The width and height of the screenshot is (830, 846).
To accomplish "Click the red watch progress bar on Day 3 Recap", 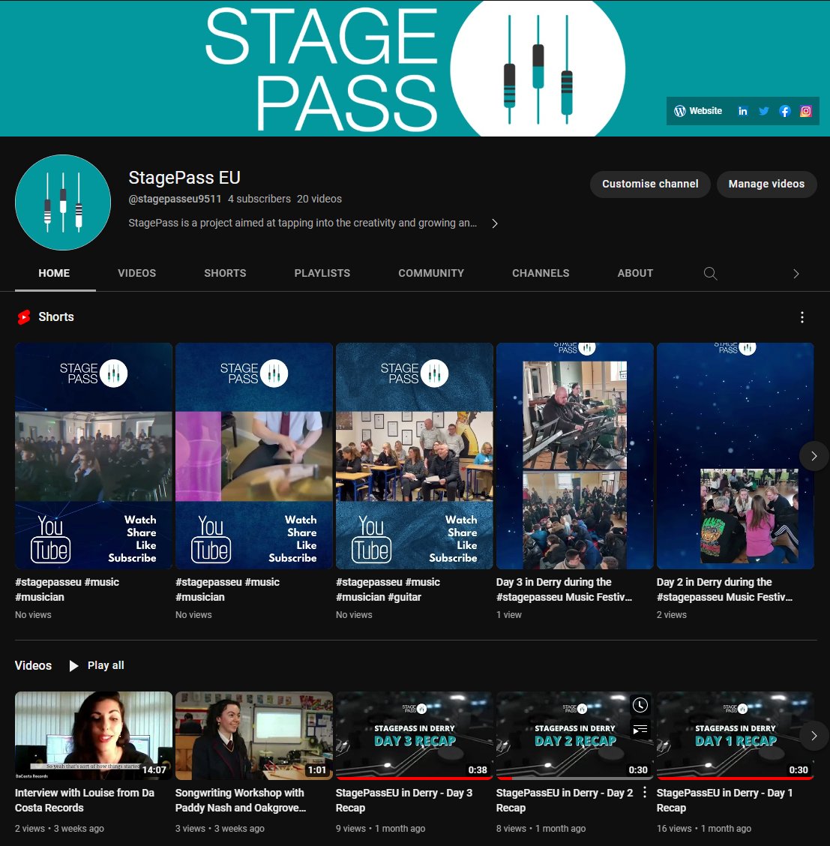I will click(414, 778).
